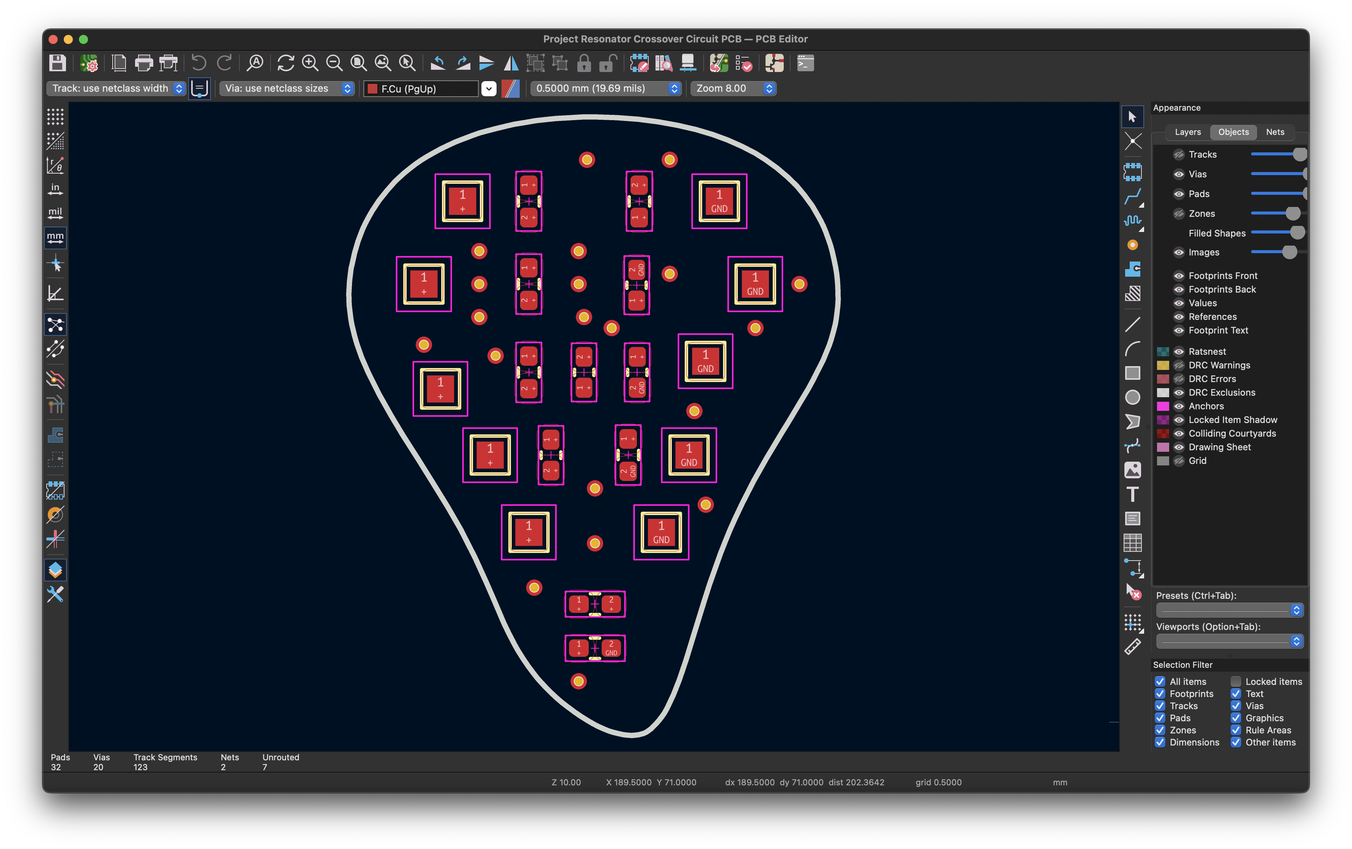Switch display units to inches
Screen dimensions: 1352x849
[55, 189]
